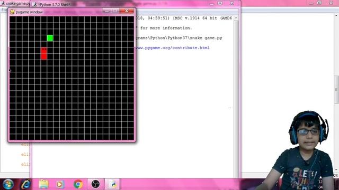The image size is (339, 190).
Task: Close the pygame window
Action: click(x=127, y=11)
